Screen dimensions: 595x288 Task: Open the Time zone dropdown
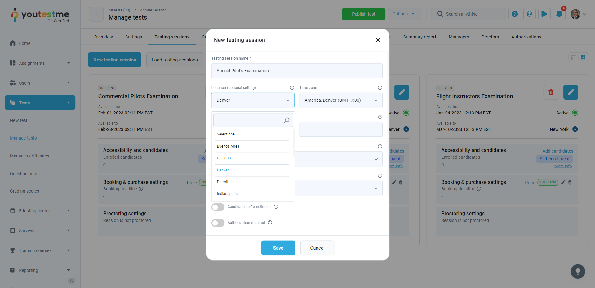point(340,100)
